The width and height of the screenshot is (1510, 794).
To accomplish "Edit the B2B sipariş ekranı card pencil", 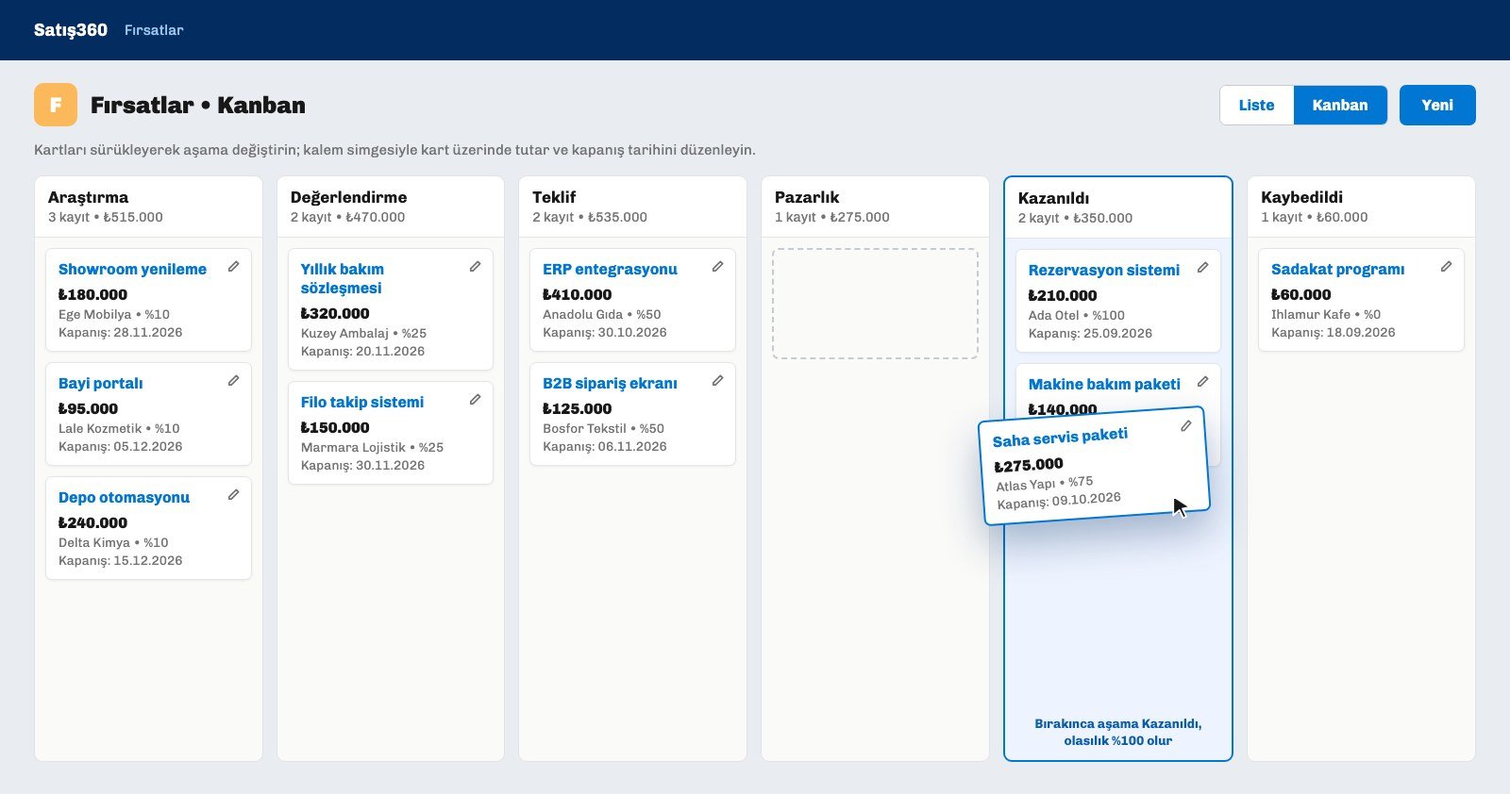I will [x=717, y=381].
